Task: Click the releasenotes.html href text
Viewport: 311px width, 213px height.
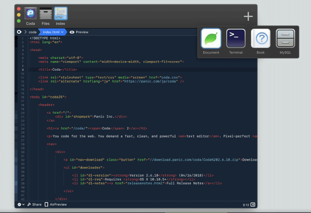Action: pos(145,183)
